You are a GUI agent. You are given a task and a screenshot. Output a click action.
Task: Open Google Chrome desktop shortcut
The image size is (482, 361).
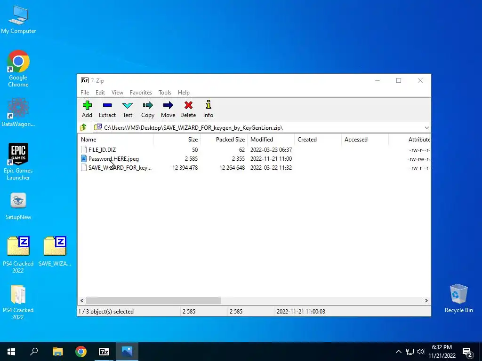pos(18,69)
